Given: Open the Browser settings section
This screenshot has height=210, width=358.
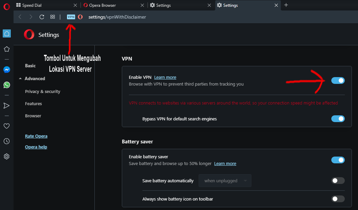Looking at the screenshot, I should [x=33, y=116].
